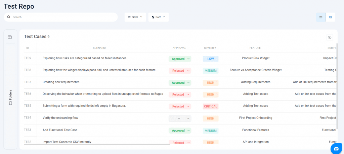Click the Folders icon in sidebar
The height and width of the screenshot is (154, 344).
(x=10, y=103)
